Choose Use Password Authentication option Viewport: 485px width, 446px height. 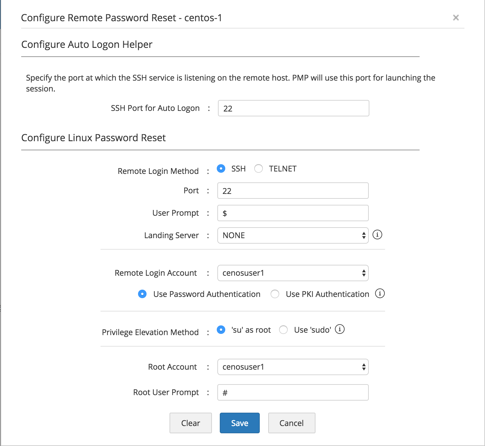[x=142, y=294]
